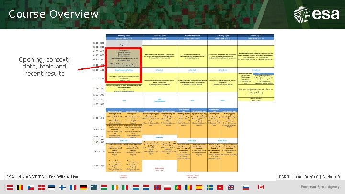This screenshot has width=345, height=194.
Task: Click the Switzerland flag icon
Action: click(x=220, y=188)
